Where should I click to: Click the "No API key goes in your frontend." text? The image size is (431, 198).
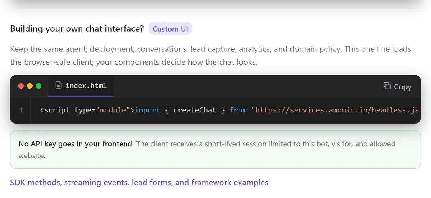76,144
